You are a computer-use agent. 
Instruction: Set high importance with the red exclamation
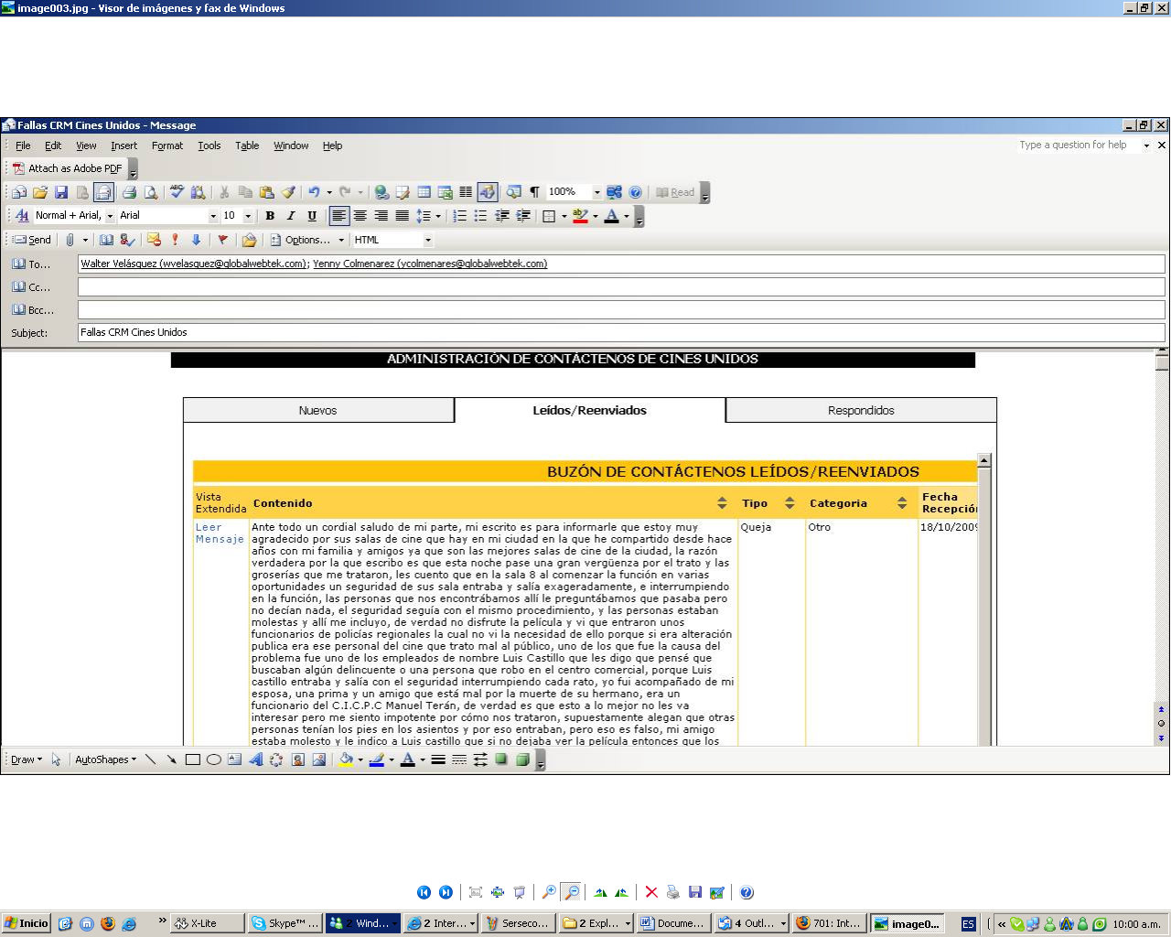pyautogui.click(x=175, y=240)
